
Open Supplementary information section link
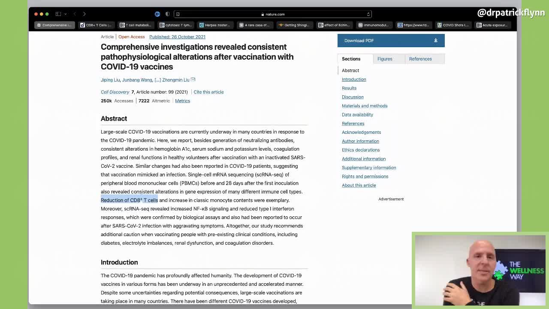point(369,167)
